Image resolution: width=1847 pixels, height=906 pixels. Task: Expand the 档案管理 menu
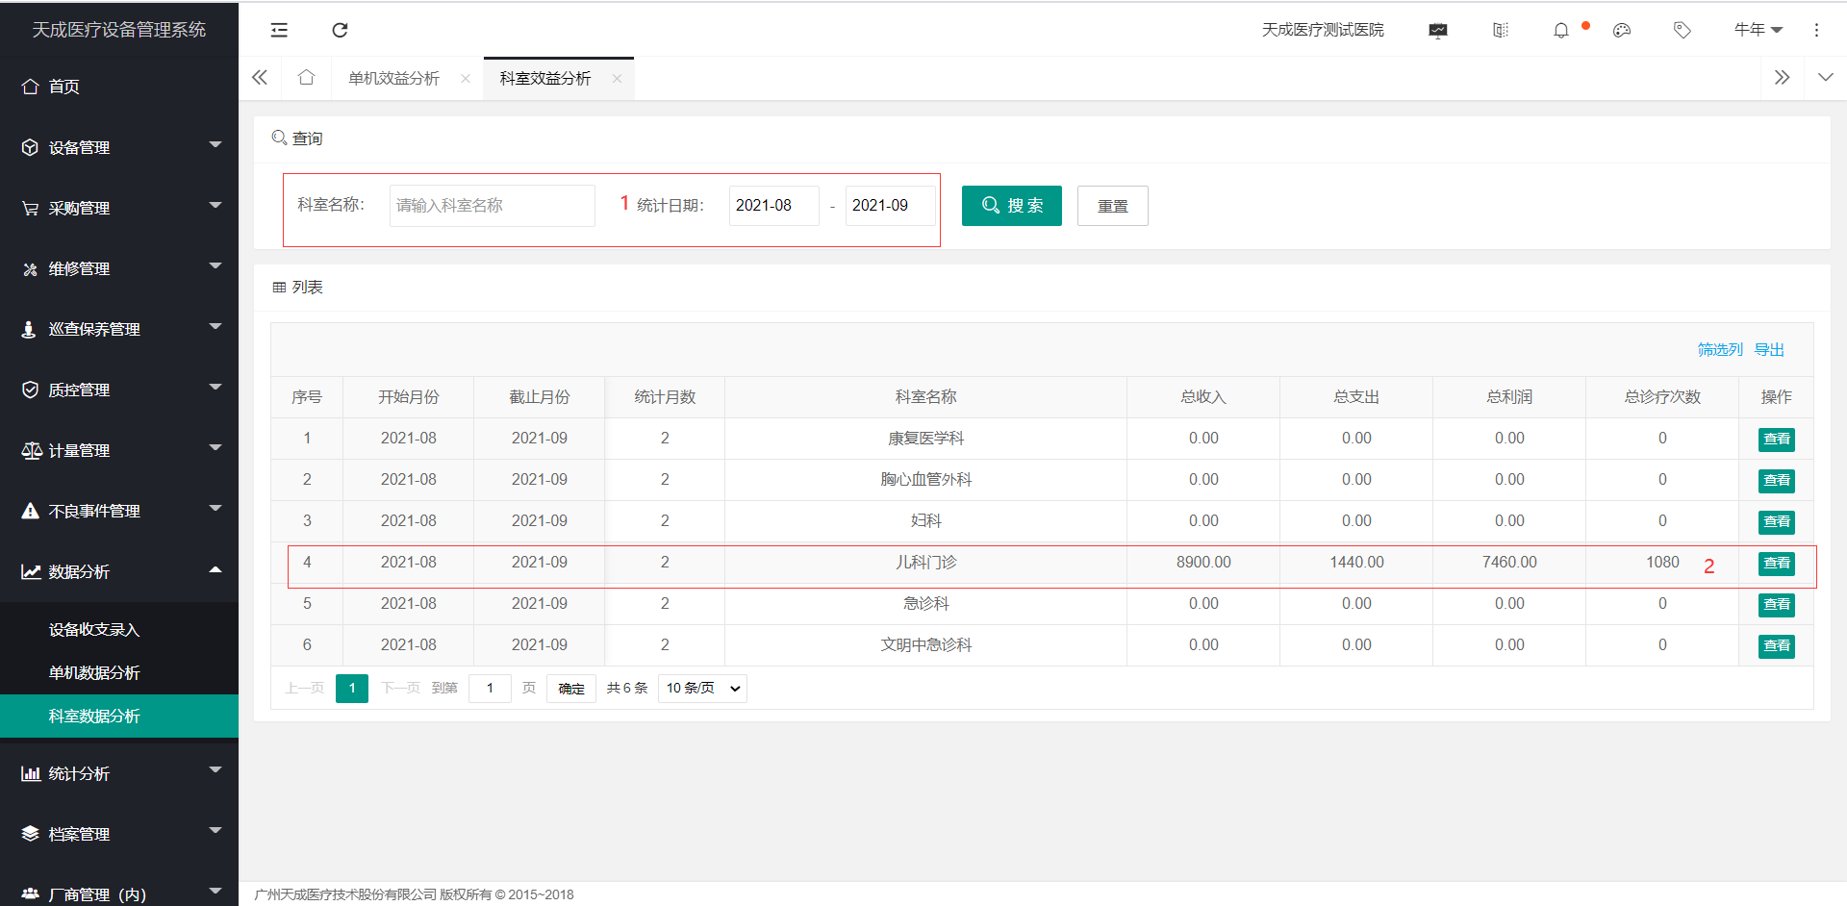(119, 834)
